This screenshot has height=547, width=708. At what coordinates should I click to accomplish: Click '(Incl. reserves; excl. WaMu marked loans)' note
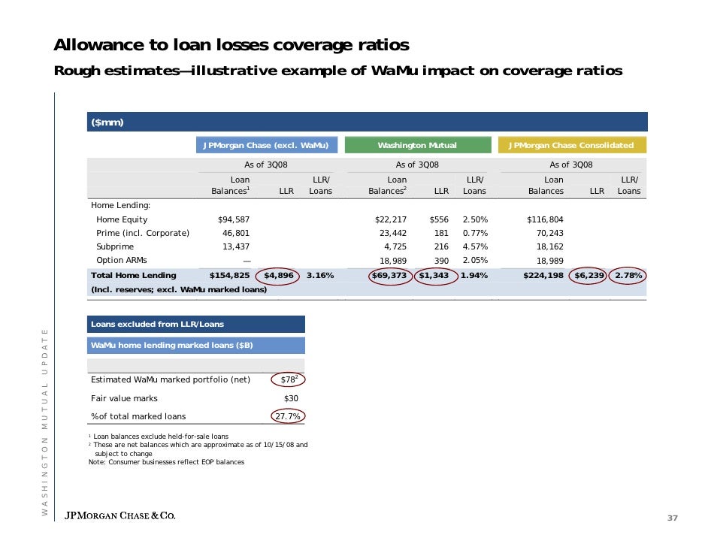[179, 290]
